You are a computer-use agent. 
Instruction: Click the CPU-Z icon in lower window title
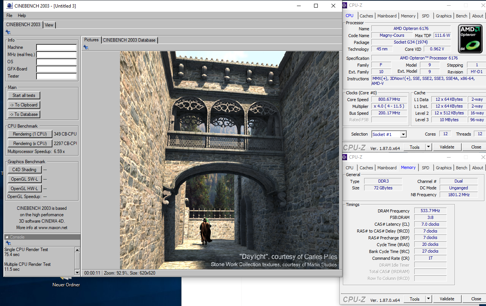[x=345, y=157]
